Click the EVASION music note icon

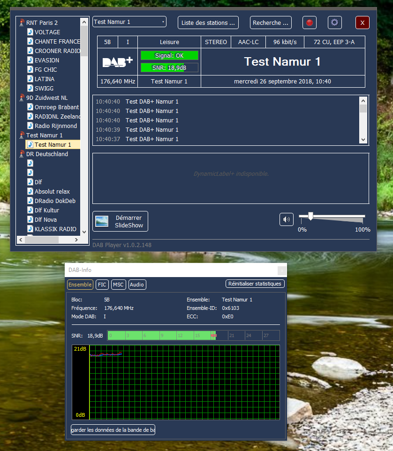click(30, 60)
